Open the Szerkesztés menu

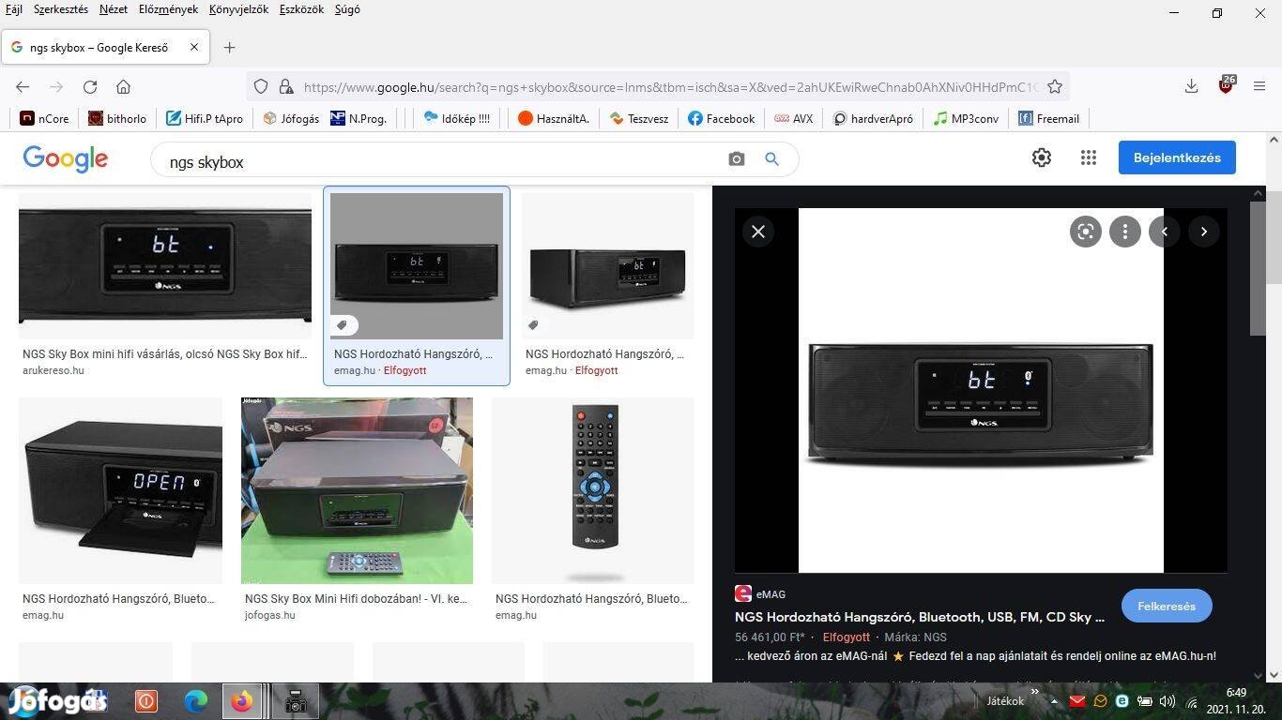tap(61, 9)
